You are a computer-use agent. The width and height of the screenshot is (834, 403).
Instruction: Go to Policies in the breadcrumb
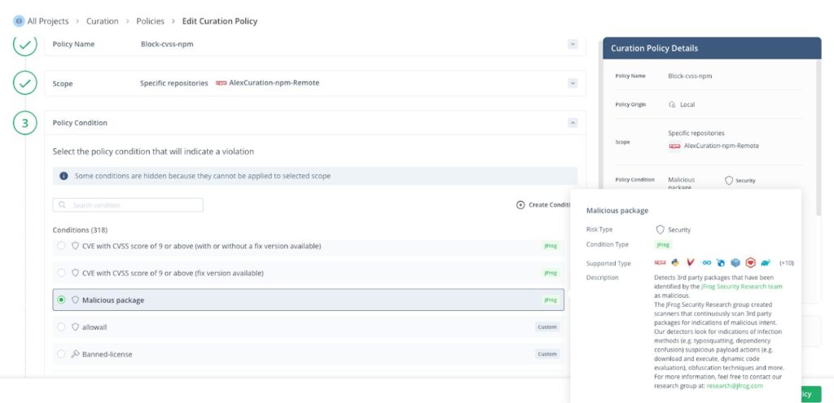click(150, 21)
